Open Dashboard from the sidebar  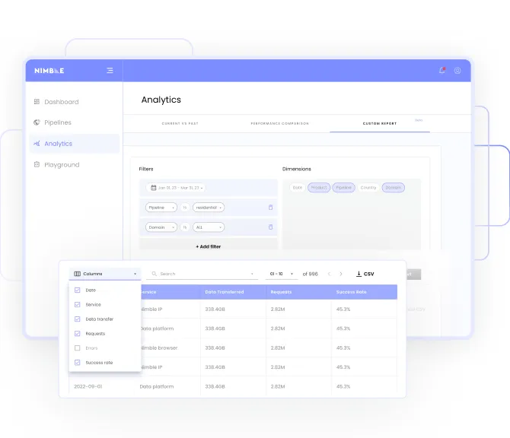[x=62, y=102]
